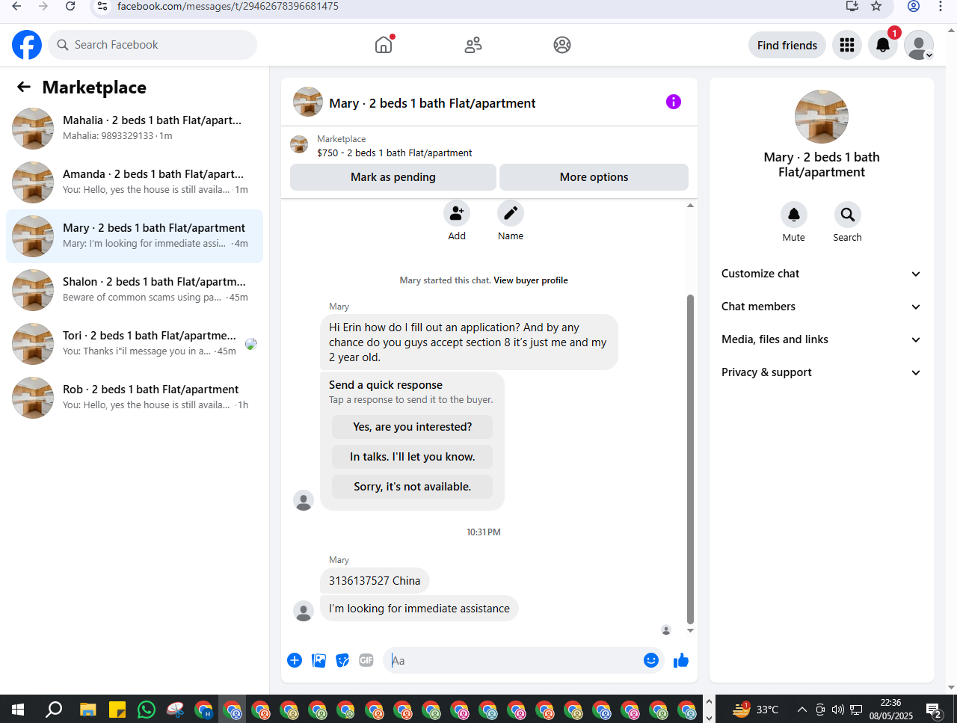Click the message "3136137527 China"
957x723 pixels.
[375, 581]
